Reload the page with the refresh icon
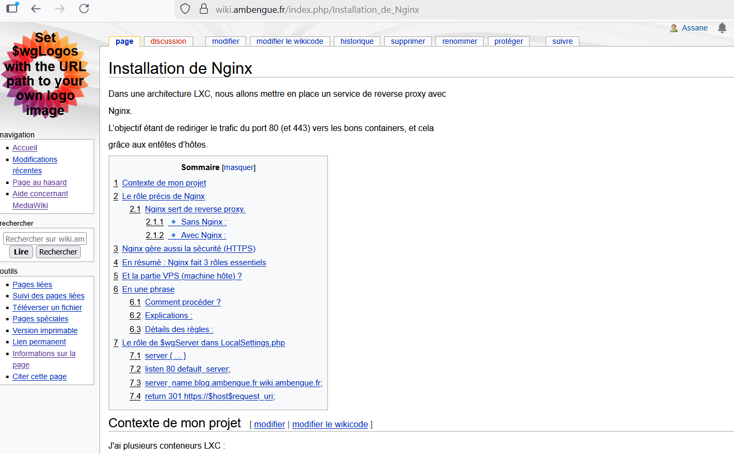Screen dimensions: 734x454 (84, 9)
